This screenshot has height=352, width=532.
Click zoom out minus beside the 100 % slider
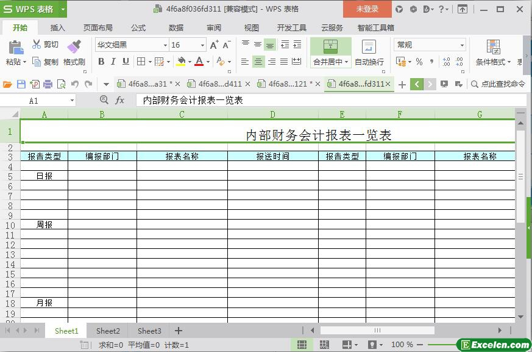[x=420, y=345]
